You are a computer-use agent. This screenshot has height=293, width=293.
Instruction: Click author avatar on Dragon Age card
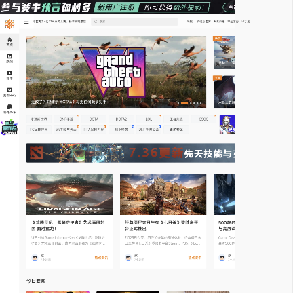[35, 258]
